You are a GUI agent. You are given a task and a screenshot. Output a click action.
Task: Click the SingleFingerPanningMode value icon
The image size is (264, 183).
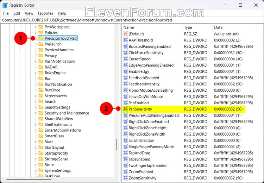pyautogui.click(x=125, y=147)
